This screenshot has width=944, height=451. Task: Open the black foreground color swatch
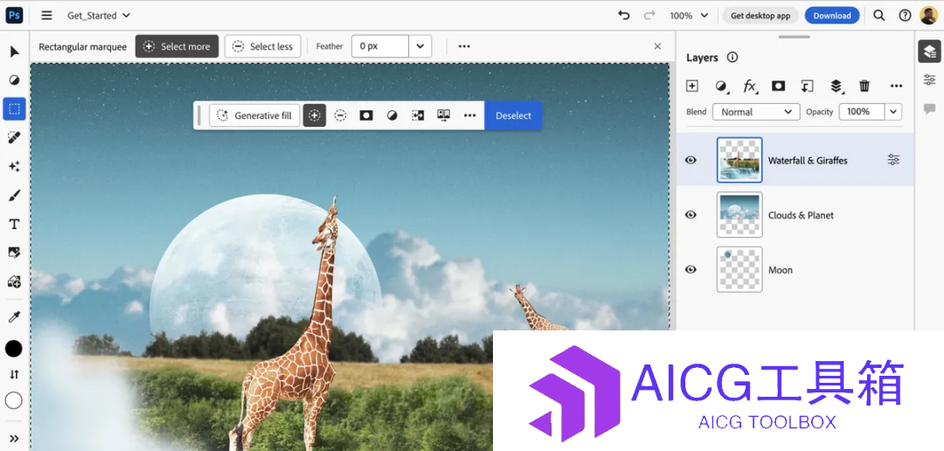14,349
